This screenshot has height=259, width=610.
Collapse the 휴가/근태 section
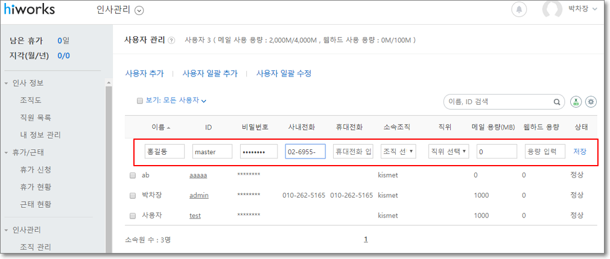tap(6, 152)
